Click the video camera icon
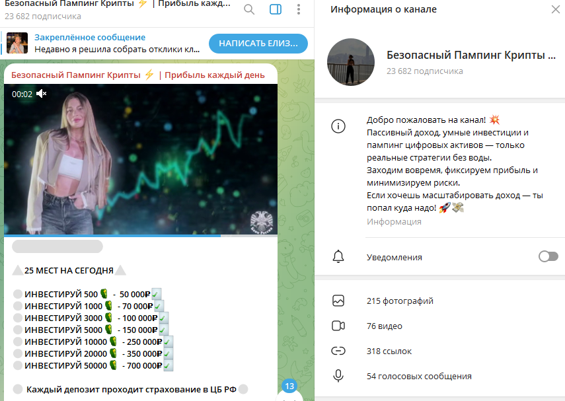 tap(338, 326)
